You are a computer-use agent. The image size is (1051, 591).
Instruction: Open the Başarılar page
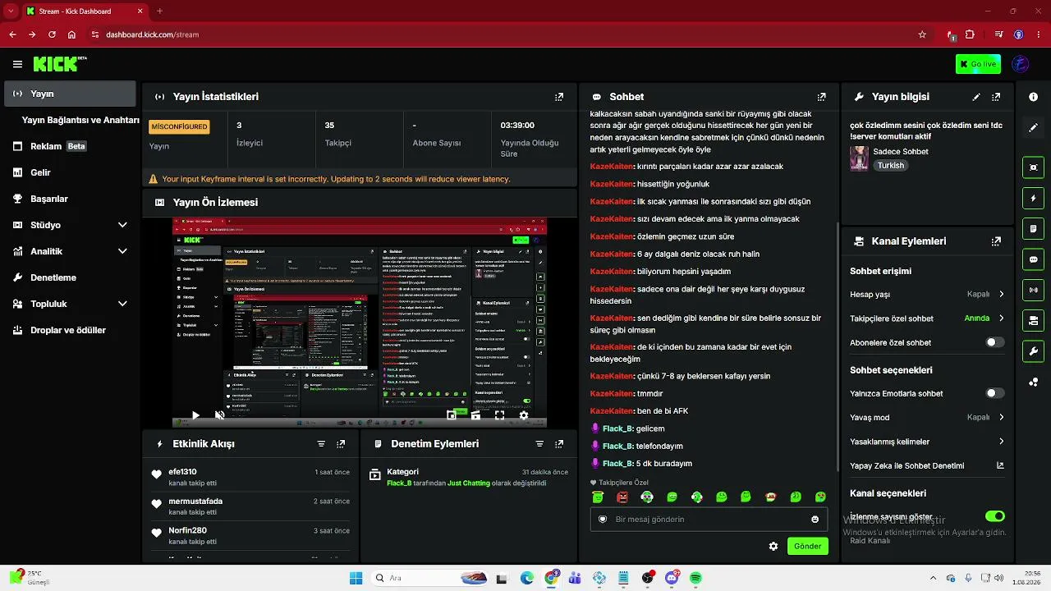click(70, 199)
